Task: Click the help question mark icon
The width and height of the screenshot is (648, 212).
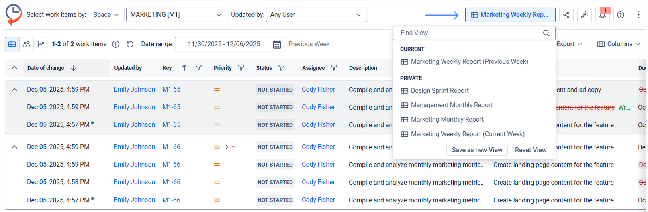Action: coord(621,15)
